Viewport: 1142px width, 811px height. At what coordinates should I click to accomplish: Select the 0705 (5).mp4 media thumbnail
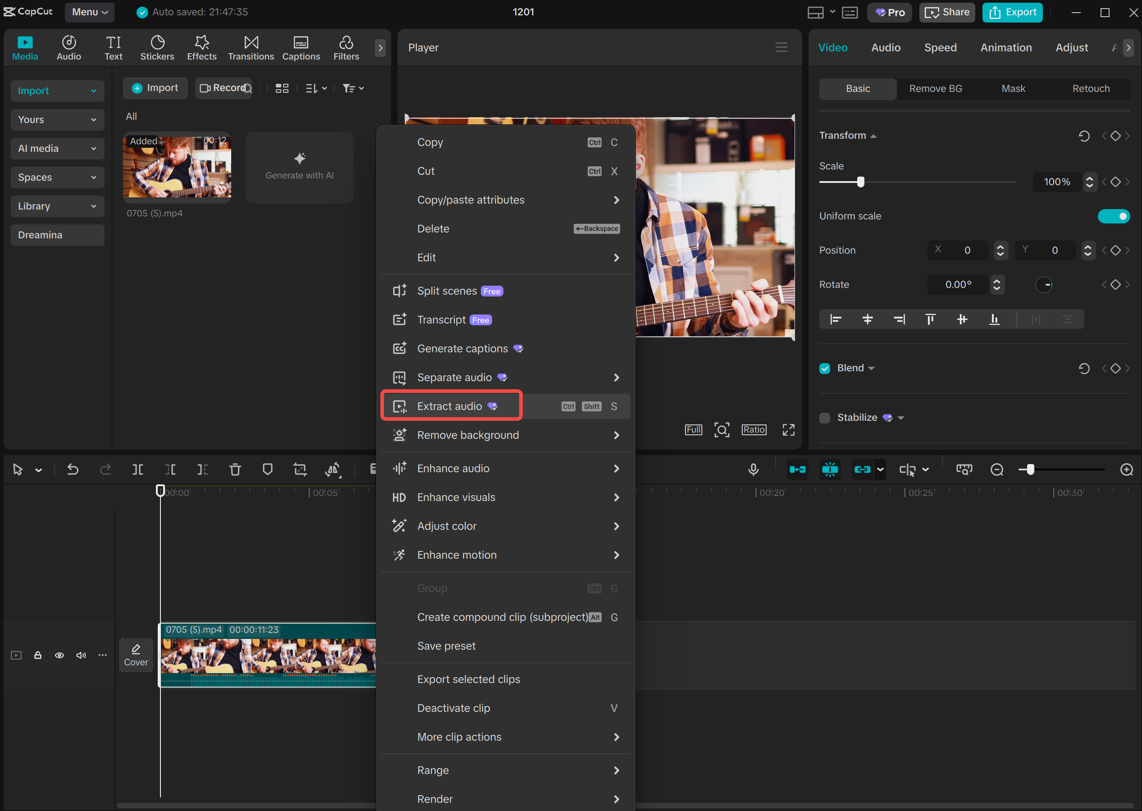click(177, 167)
